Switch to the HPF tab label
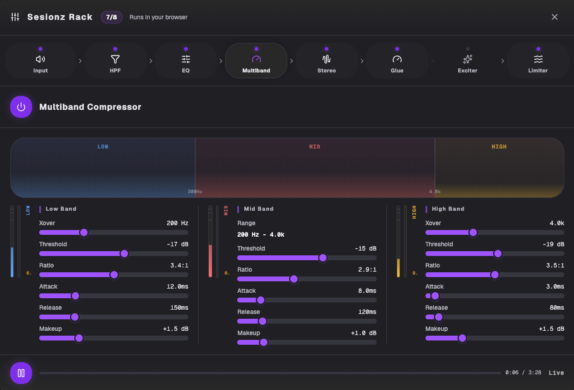Viewport: 574px width, 390px height. click(x=115, y=70)
